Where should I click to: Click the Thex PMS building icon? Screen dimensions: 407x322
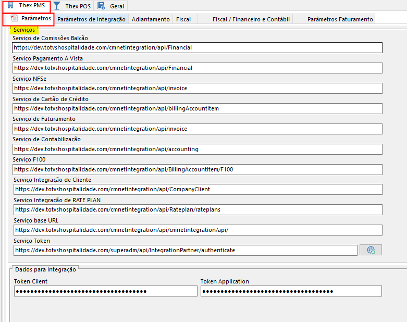click(x=10, y=5)
